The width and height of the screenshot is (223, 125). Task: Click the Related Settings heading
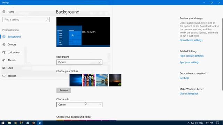click(x=188, y=51)
